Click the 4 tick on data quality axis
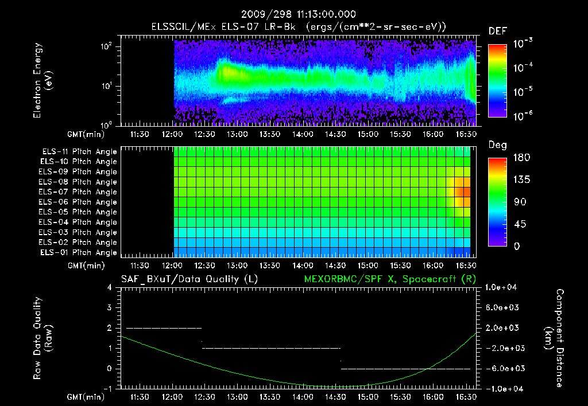Image resolution: width=588 pixels, height=406 pixels. tap(110, 287)
